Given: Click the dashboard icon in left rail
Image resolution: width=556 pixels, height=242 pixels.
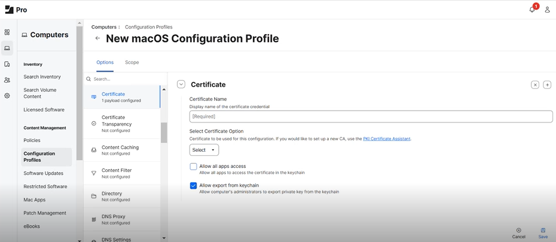Looking at the screenshot, I should [x=7, y=32].
